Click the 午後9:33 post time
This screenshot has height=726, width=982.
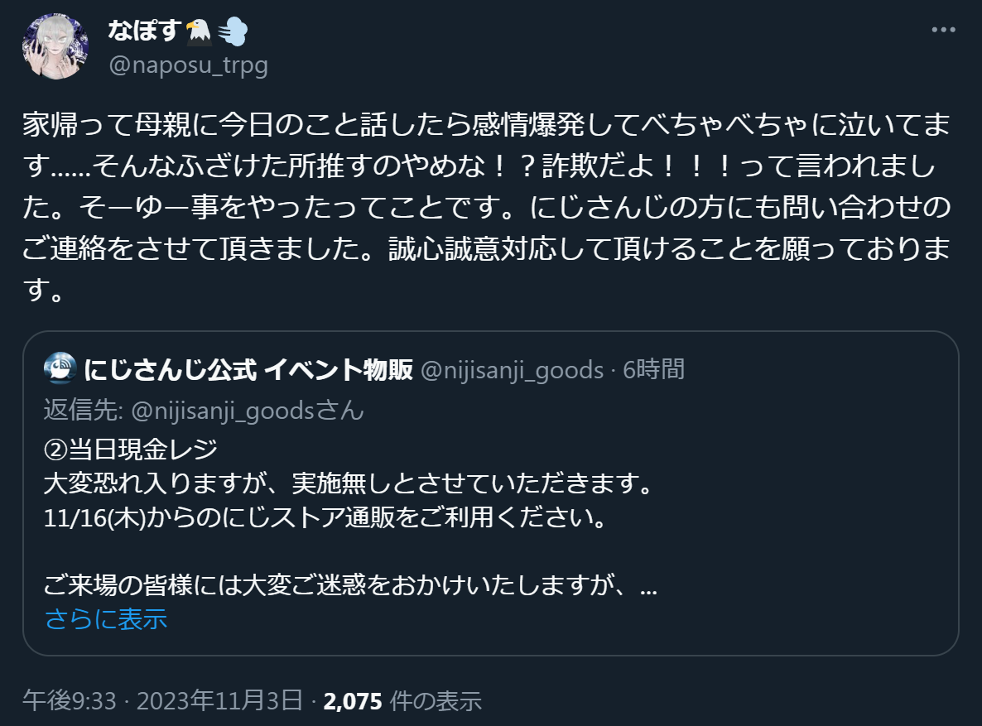[70, 702]
